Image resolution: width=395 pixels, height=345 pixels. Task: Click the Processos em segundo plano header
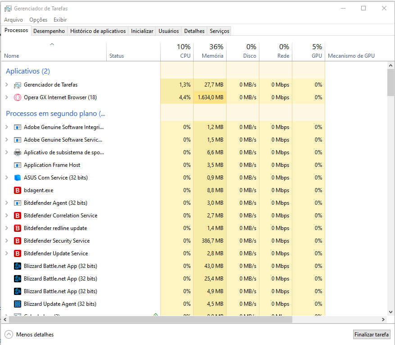(55, 114)
